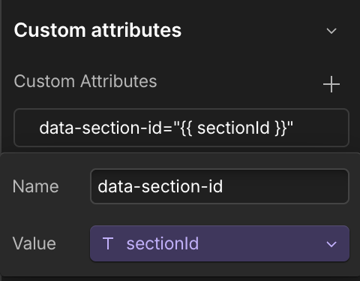Click the T text-type icon in Value
Viewport: 360px width, 281px height.
(x=108, y=243)
